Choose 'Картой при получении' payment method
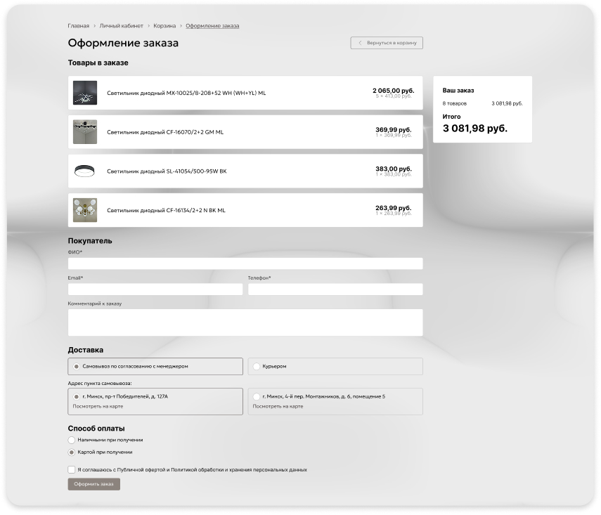Viewport: 601px width, 515px height. (x=72, y=452)
